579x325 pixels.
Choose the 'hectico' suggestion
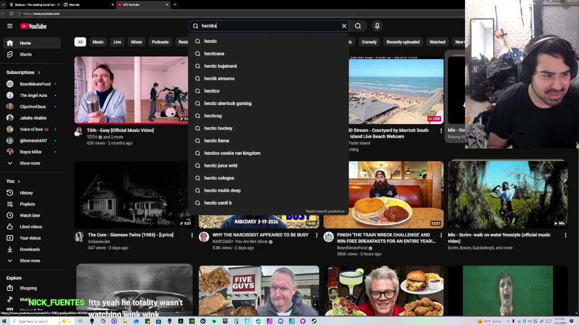(269, 91)
